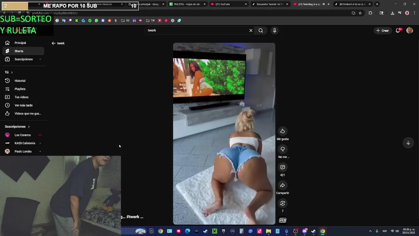This screenshot has height=236, width=419.
Task: Open the Twitch bookmark icon
Action: [x=70, y=20]
